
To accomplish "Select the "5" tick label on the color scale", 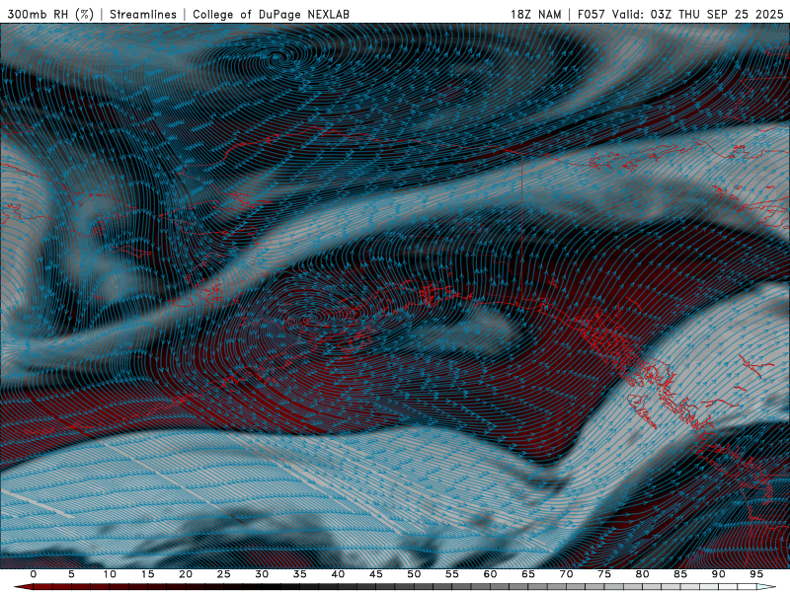I will (71, 574).
